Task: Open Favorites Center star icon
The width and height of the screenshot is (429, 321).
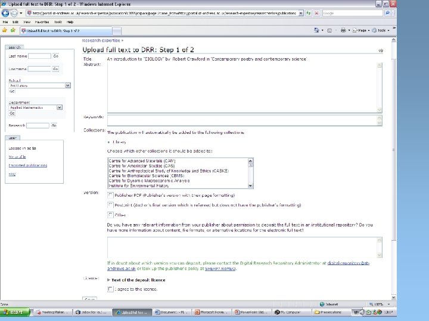Action: click(5, 30)
